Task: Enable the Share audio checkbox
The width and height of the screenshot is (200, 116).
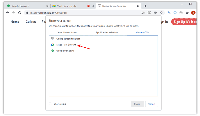Action: point(50,104)
